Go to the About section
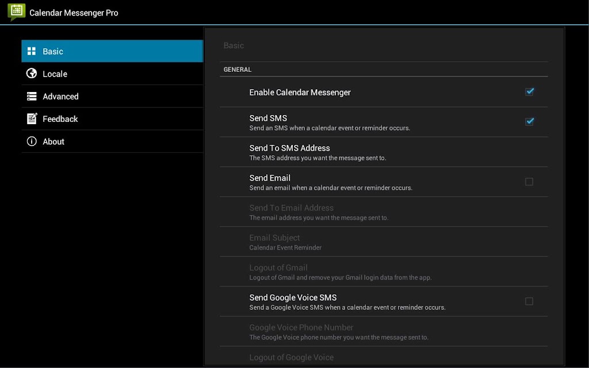Viewport: 589px width, 368px height. coord(112,141)
